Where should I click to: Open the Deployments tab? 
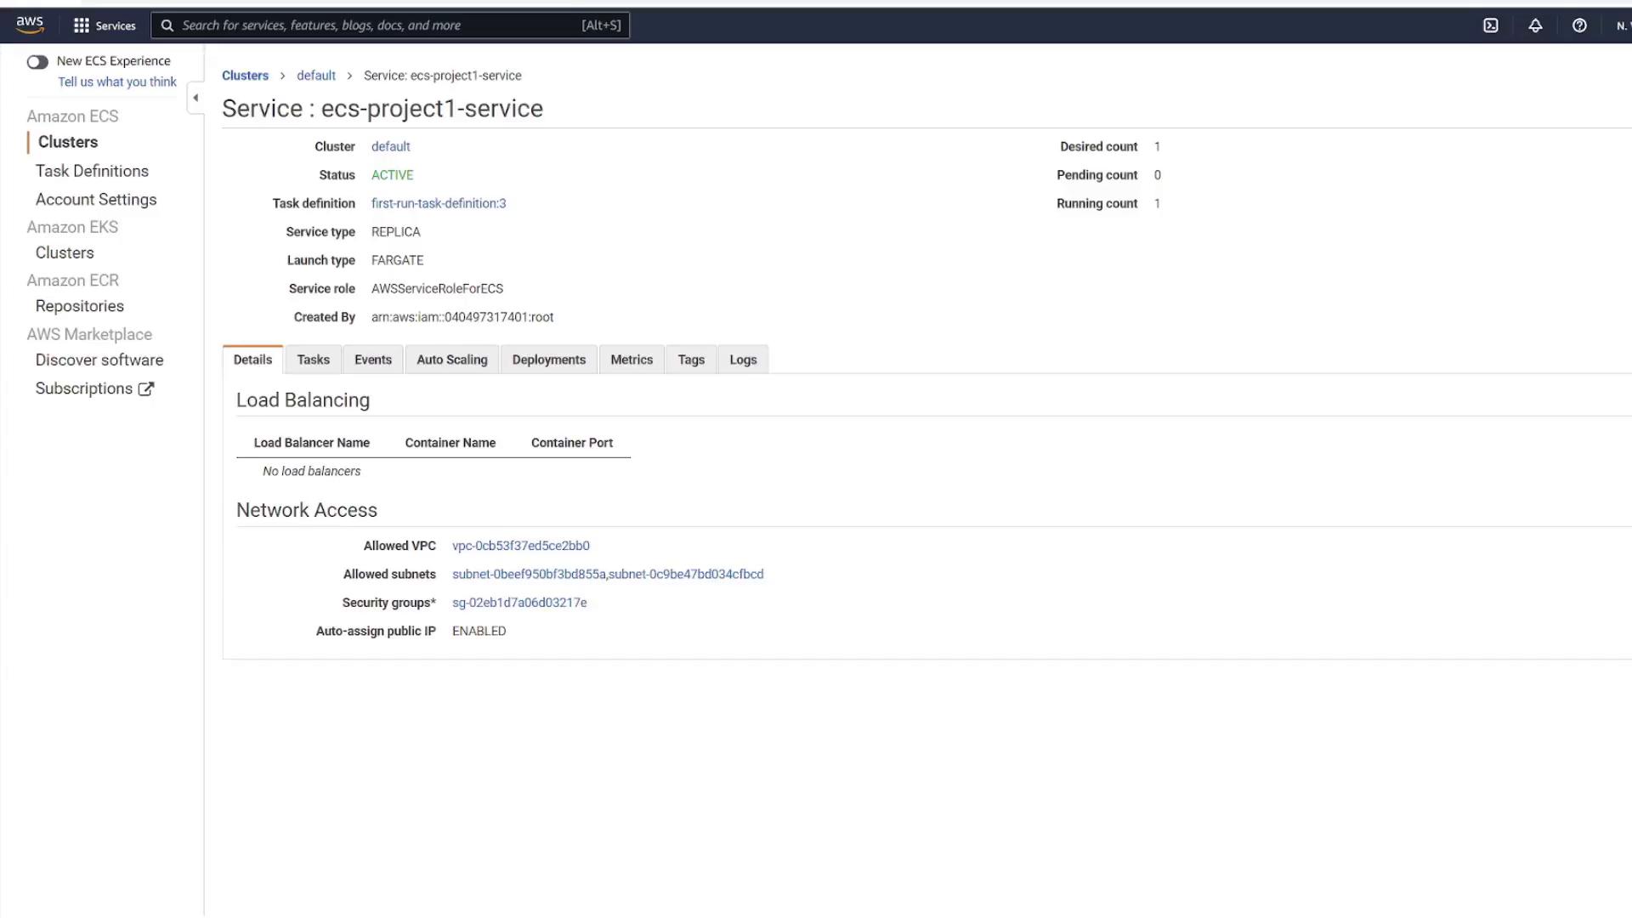(x=549, y=360)
